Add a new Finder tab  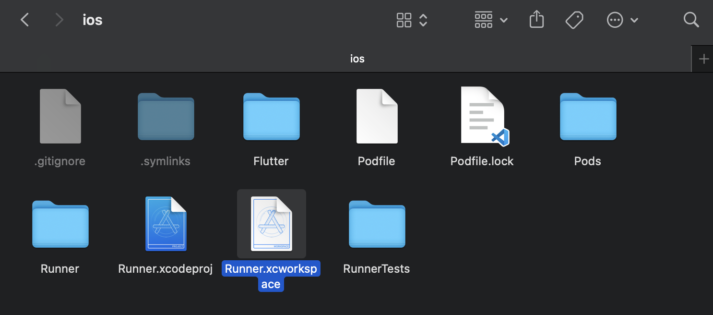(704, 59)
